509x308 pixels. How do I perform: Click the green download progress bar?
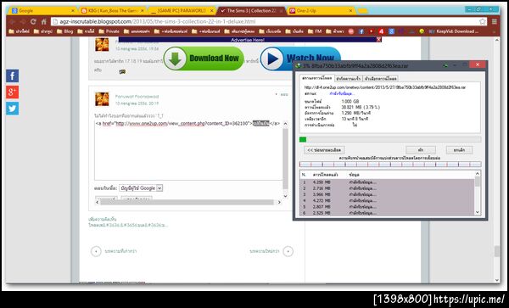point(390,139)
